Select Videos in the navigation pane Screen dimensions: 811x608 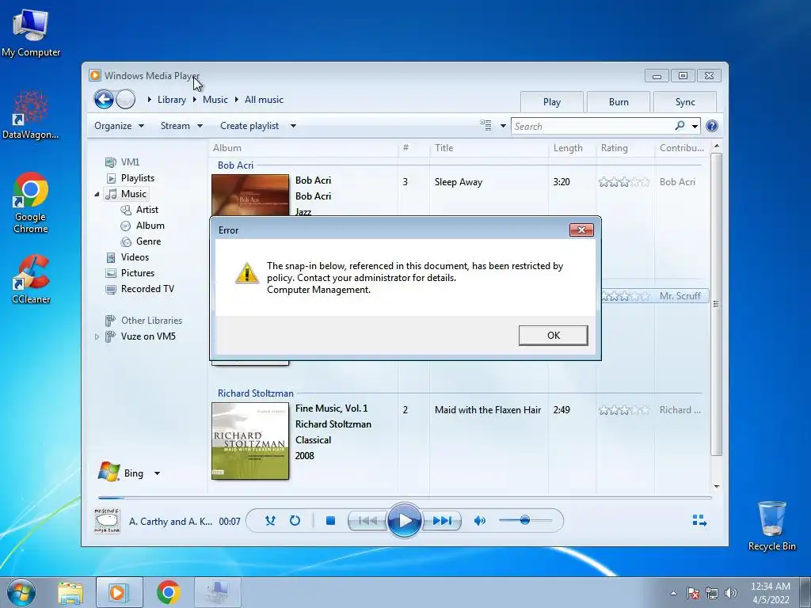[x=128, y=257]
